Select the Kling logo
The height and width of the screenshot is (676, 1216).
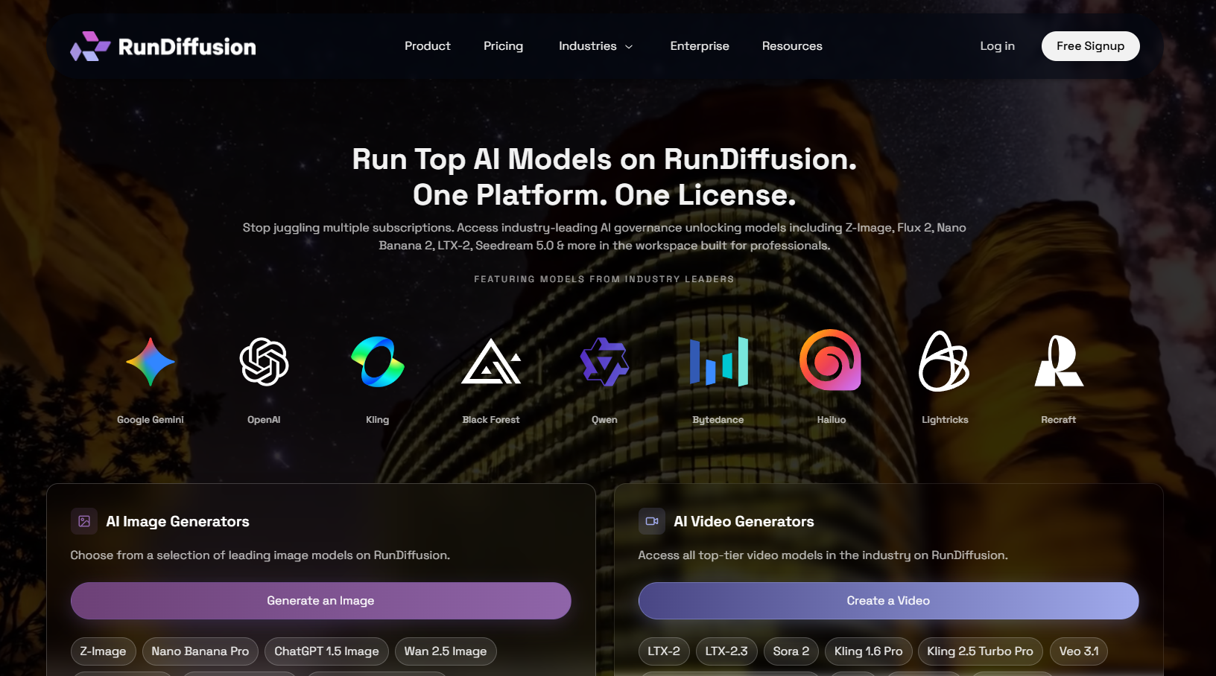378,362
